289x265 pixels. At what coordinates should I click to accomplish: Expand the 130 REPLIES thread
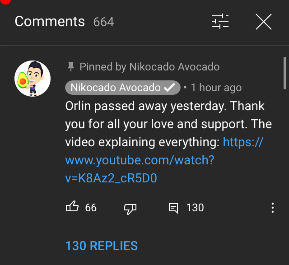point(102,246)
